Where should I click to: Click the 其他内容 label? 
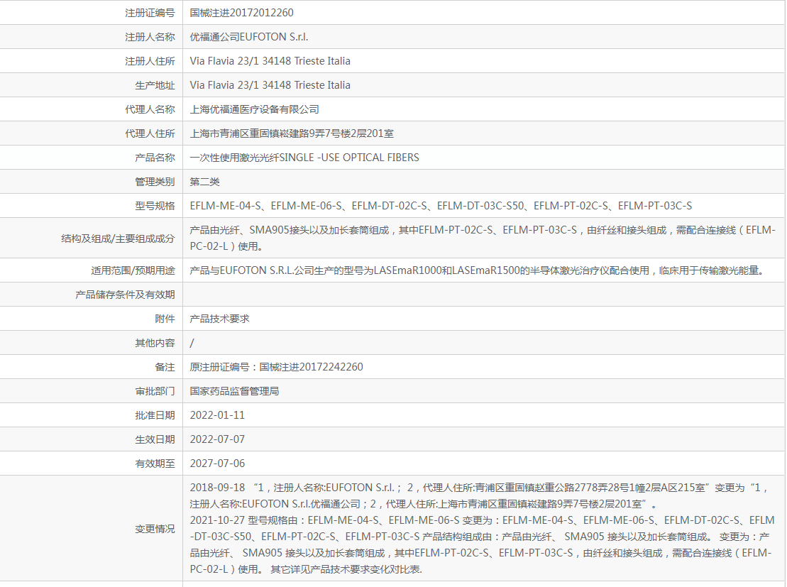click(155, 342)
